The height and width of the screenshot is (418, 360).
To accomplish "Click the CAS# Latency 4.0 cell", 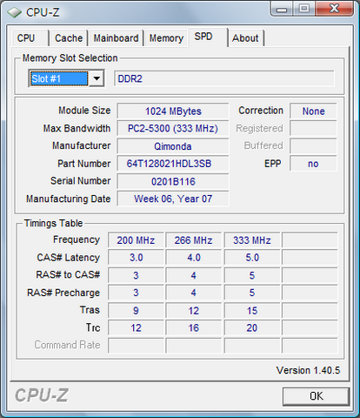I will click(x=193, y=258).
